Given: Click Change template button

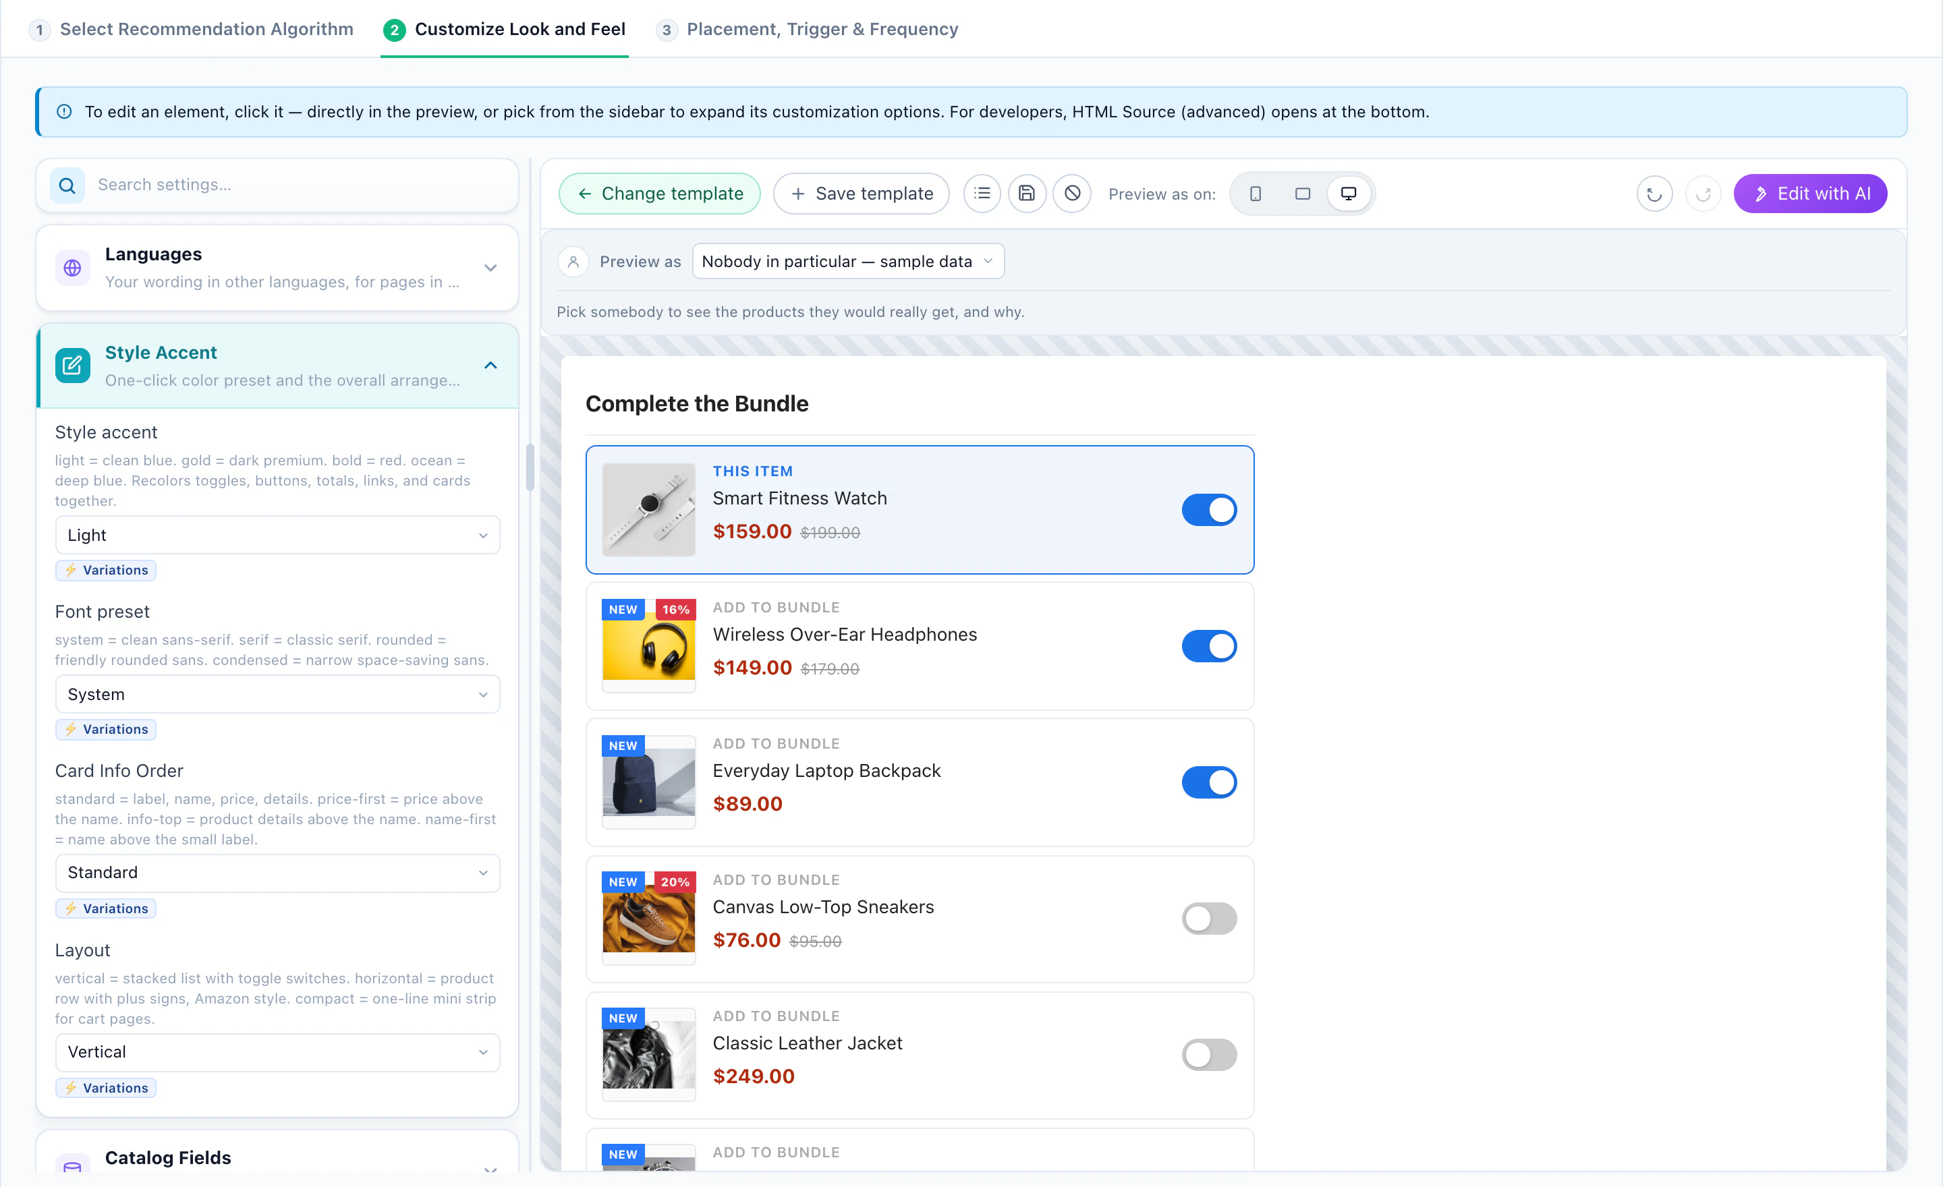Looking at the screenshot, I should 660,194.
